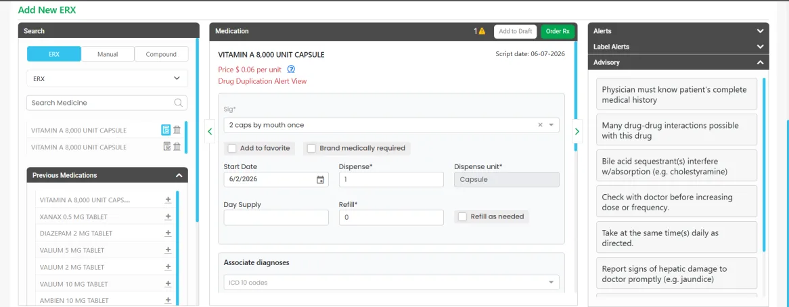789x307 pixels.
Task: Click the Order Rx button
Action: (x=558, y=31)
